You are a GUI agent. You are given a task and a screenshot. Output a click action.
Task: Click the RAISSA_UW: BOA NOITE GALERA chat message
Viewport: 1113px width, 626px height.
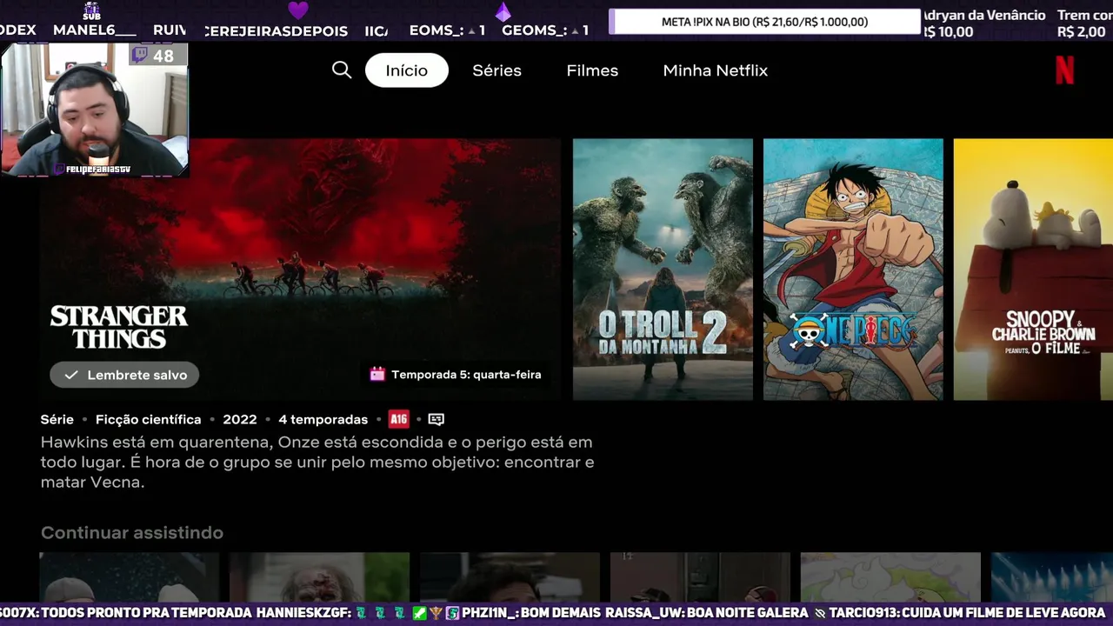[x=708, y=613]
